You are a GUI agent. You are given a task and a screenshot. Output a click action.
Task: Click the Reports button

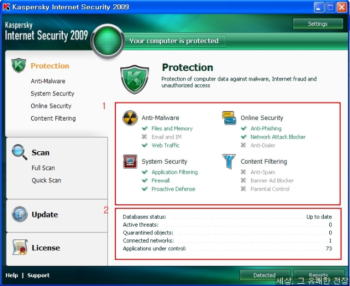318,275
